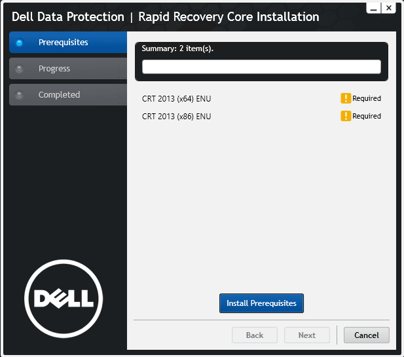Switch to the Progress step label

54,69
